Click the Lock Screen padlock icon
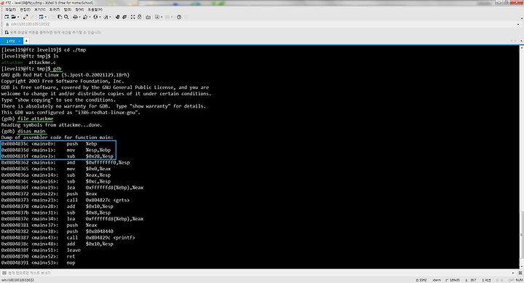 tap(139, 17)
